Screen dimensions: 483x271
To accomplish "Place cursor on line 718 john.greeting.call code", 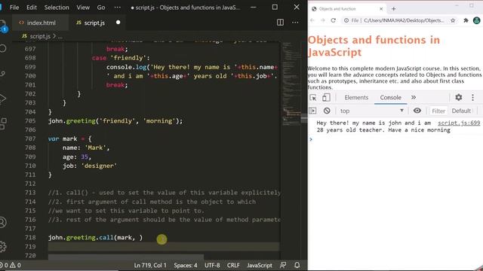I will click(x=96, y=238).
